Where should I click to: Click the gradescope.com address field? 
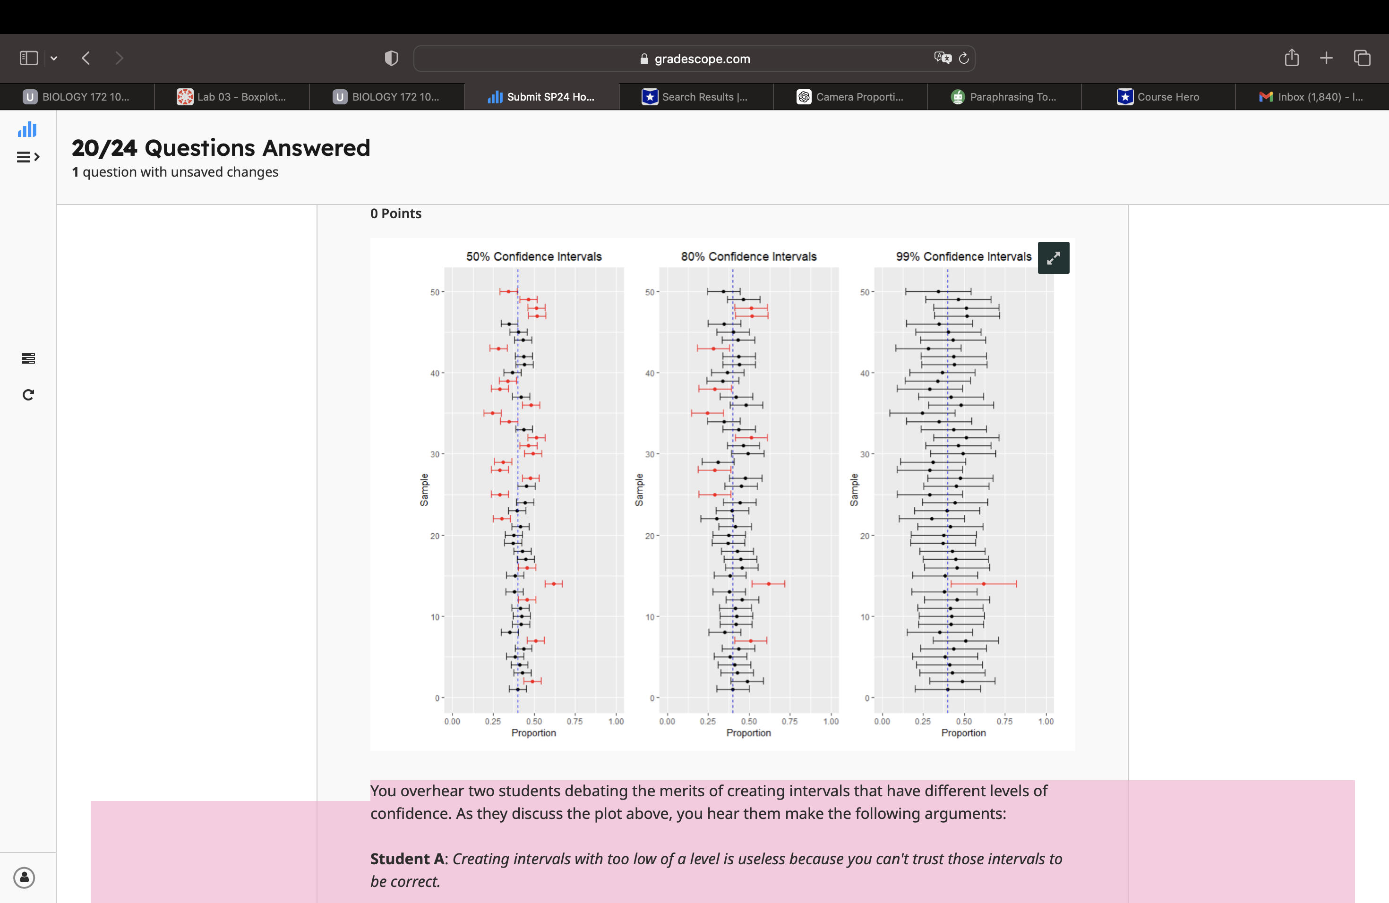coord(694,59)
